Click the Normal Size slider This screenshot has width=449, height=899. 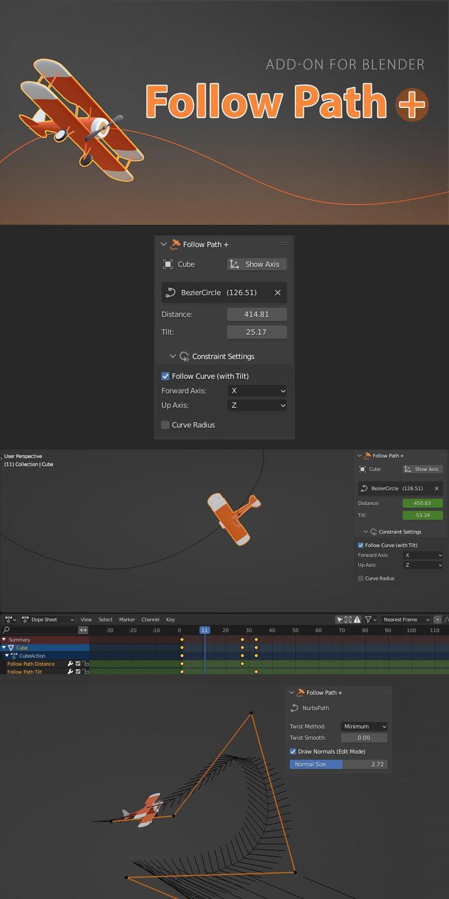tap(338, 764)
